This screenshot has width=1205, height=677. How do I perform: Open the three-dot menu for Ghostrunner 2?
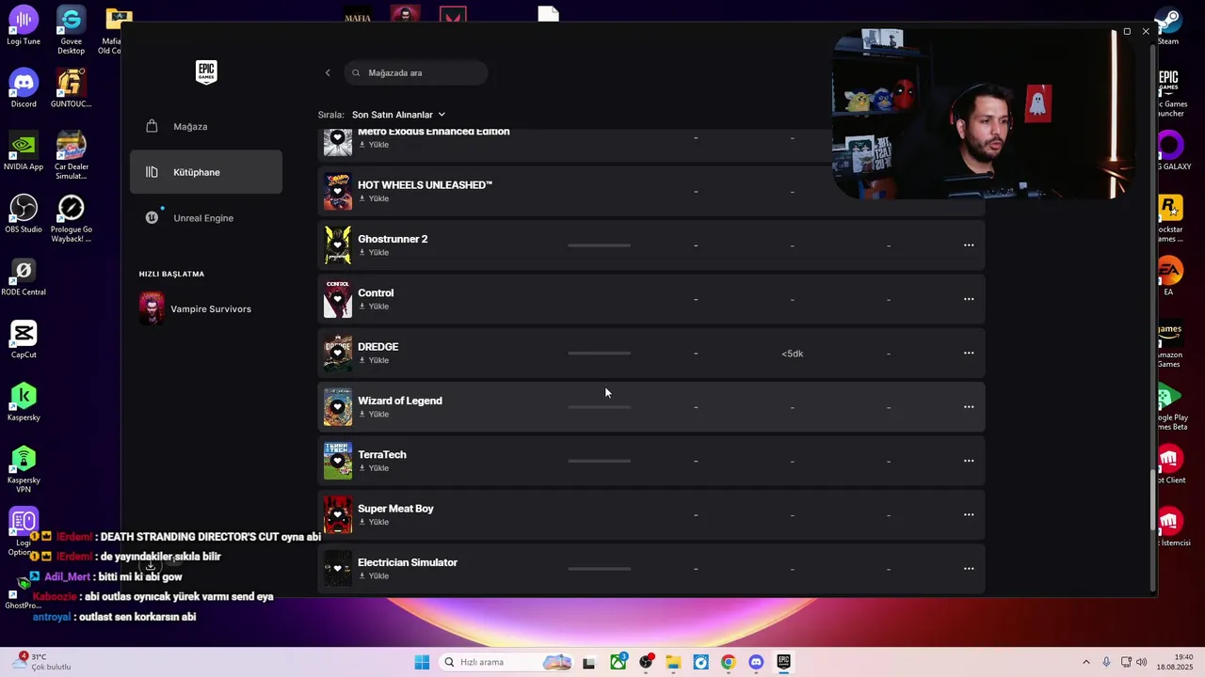click(969, 245)
